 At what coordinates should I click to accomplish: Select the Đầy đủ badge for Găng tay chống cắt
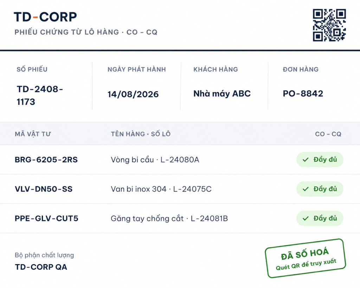click(x=320, y=218)
